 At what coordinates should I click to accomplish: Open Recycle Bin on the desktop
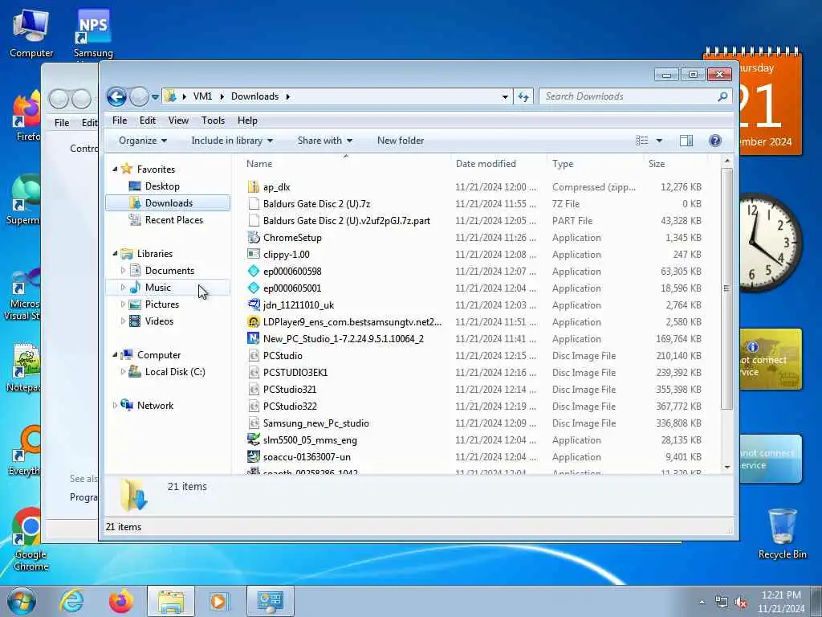[x=782, y=533]
